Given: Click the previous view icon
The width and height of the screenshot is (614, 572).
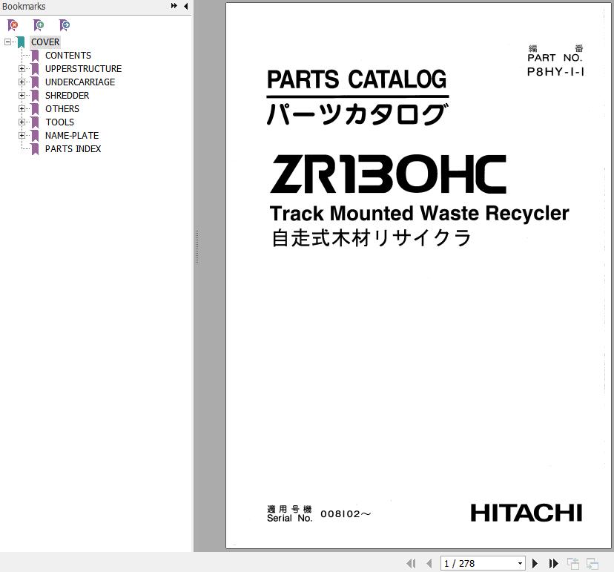Looking at the screenshot, I should [x=573, y=563].
